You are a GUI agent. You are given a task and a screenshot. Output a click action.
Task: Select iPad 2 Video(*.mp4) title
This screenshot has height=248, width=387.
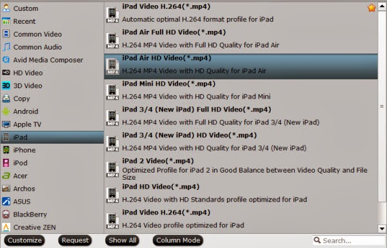(x=158, y=161)
